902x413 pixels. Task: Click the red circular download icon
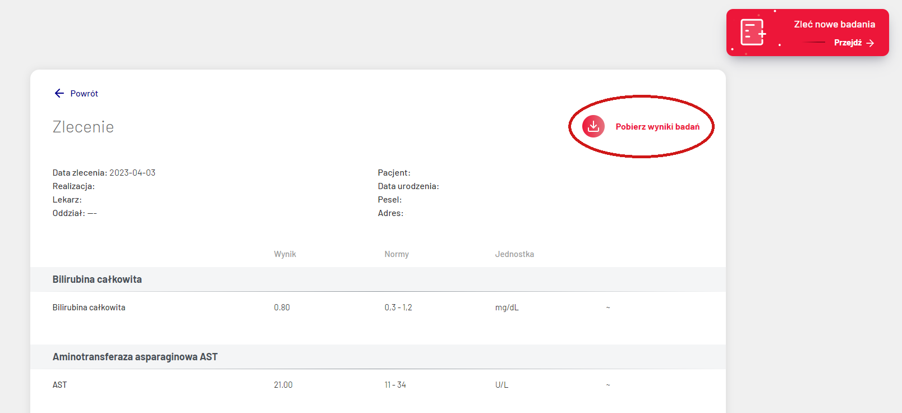coord(593,126)
